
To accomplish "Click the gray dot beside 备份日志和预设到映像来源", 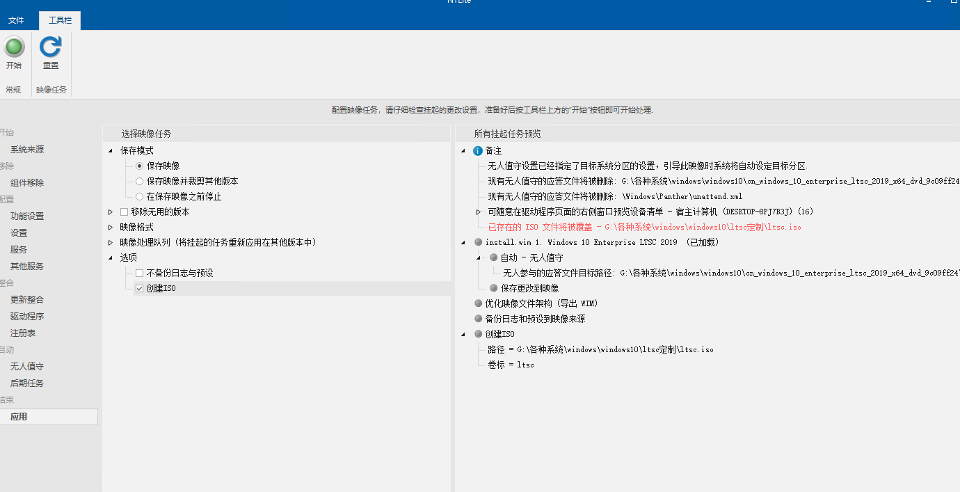I will tap(478, 319).
